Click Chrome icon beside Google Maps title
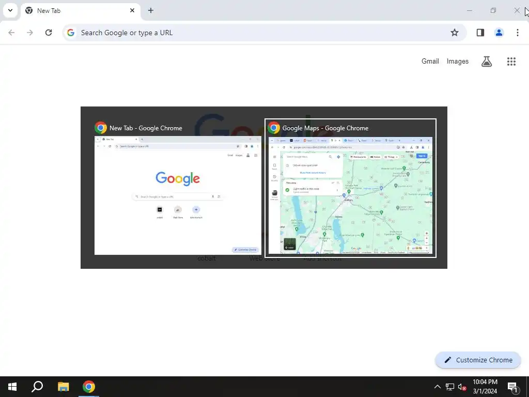Screen dimensions: 529x397 point(274,128)
